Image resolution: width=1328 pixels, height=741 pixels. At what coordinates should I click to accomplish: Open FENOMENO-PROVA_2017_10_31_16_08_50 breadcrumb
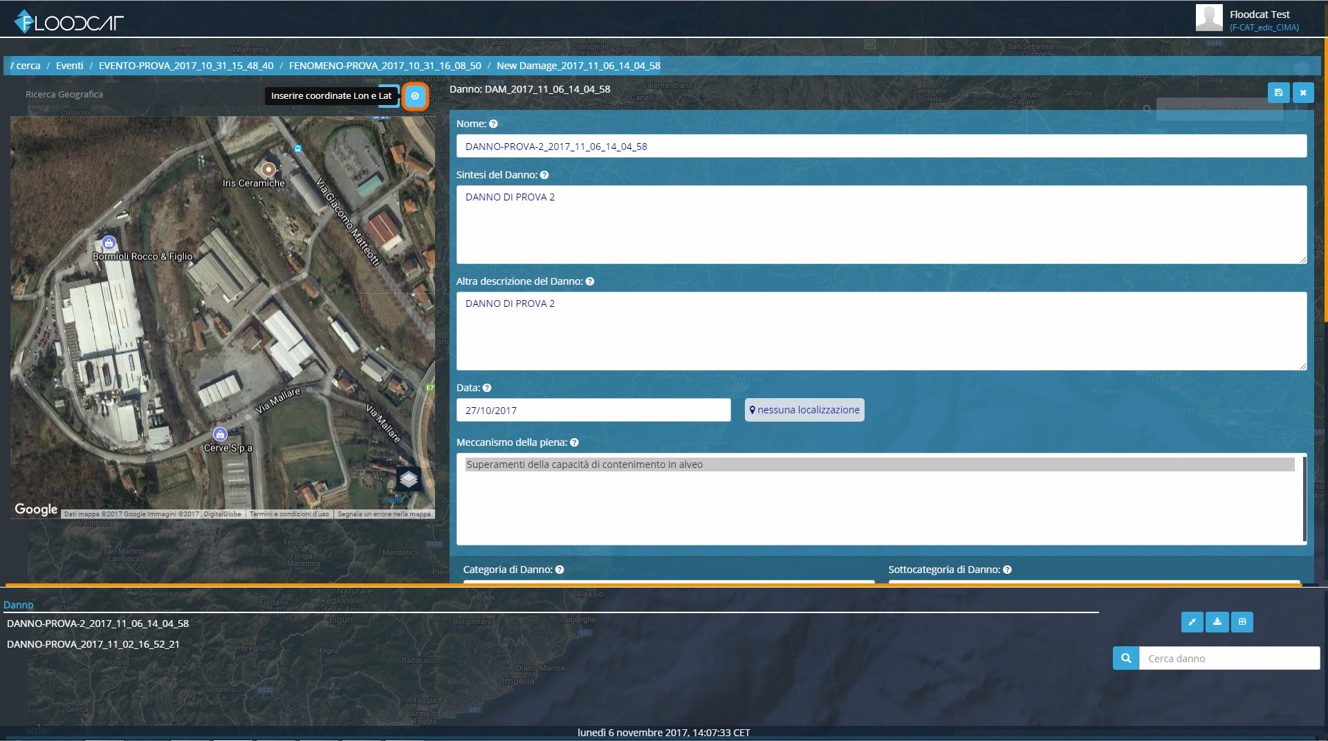(385, 66)
